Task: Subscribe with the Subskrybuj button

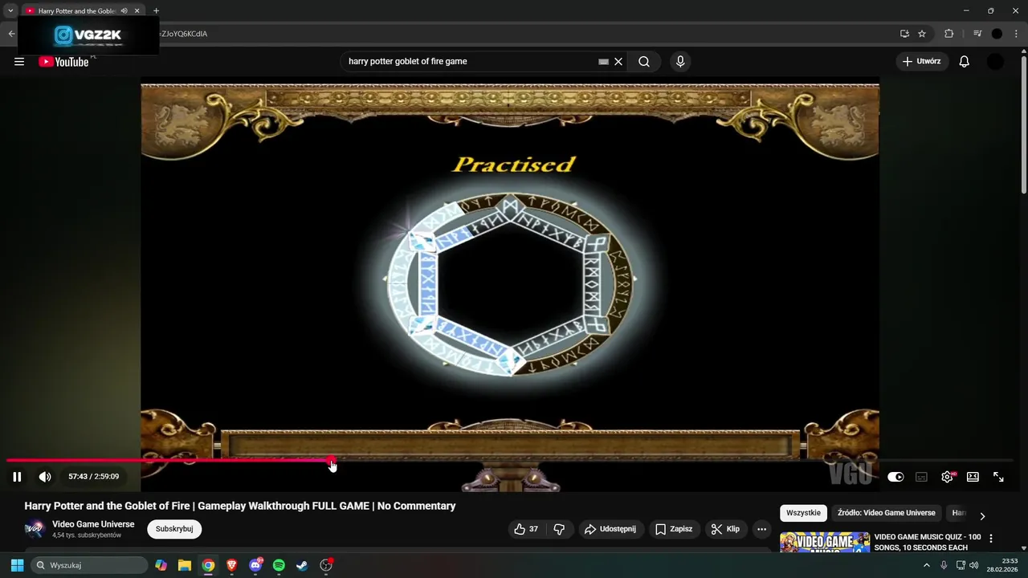Action: point(174,529)
